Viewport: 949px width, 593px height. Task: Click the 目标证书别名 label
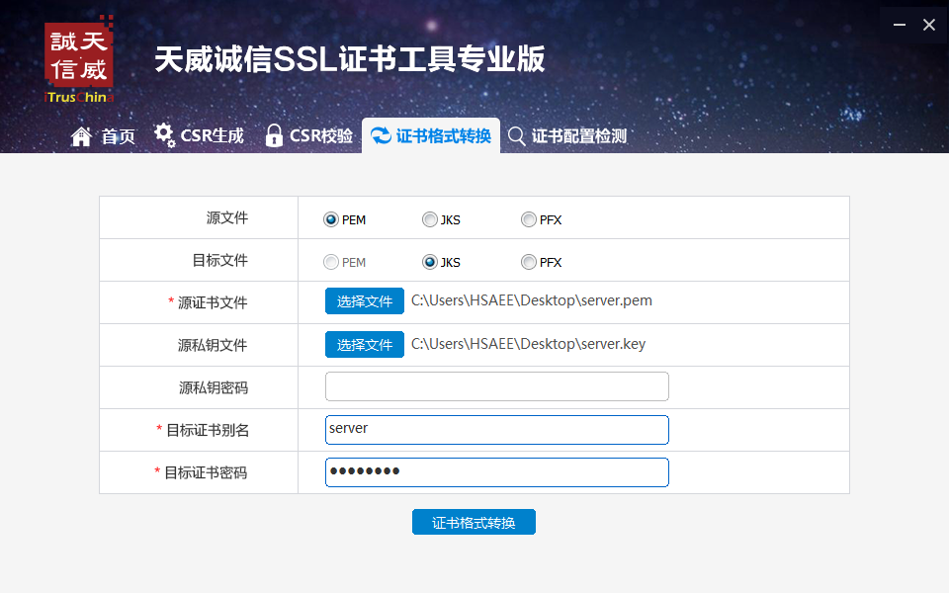pyautogui.click(x=208, y=430)
